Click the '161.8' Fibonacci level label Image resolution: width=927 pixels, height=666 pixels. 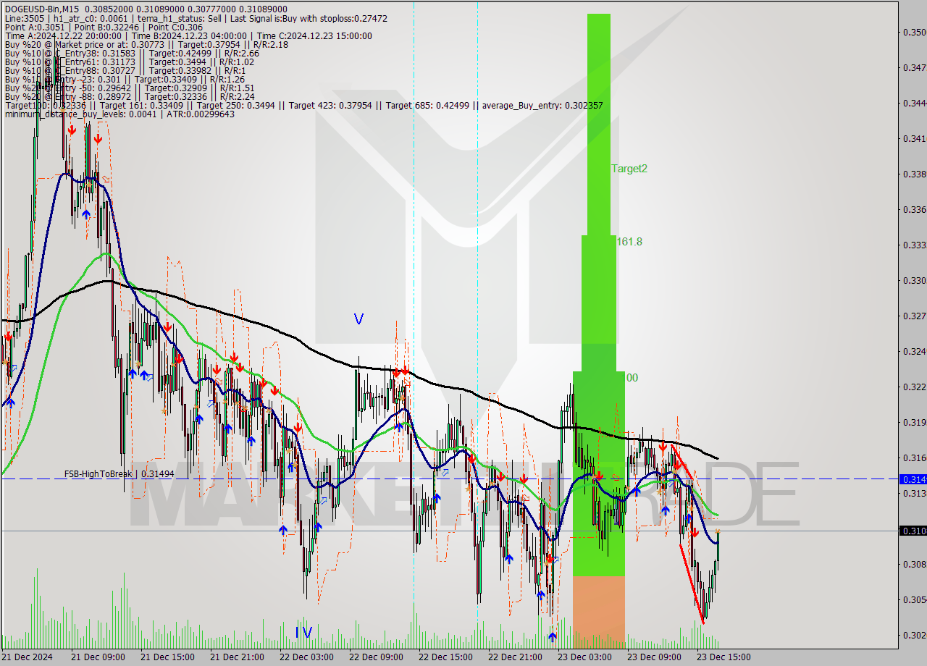tap(629, 242)
